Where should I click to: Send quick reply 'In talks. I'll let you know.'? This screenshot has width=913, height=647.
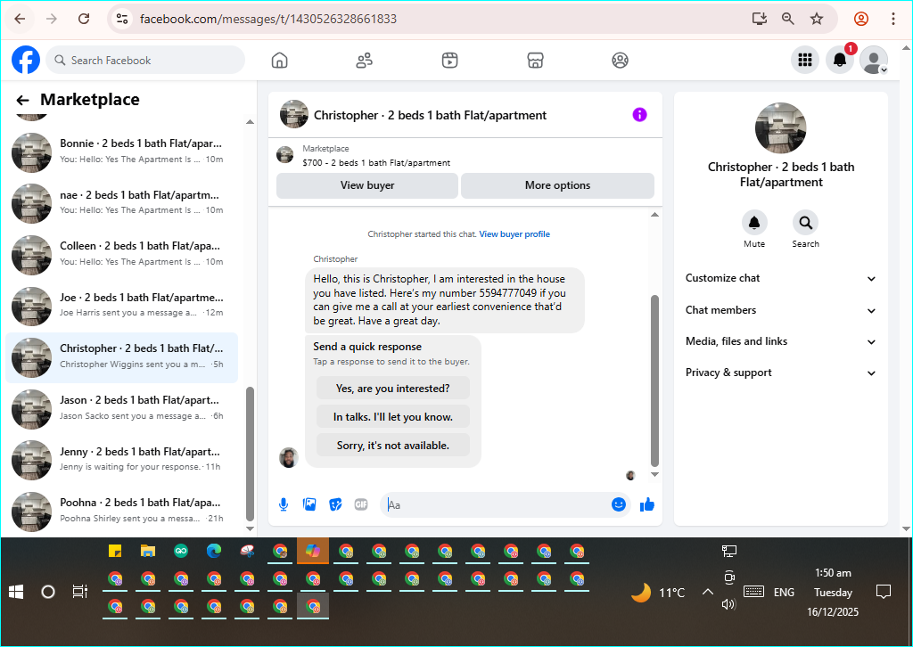[x=393, y=416]
